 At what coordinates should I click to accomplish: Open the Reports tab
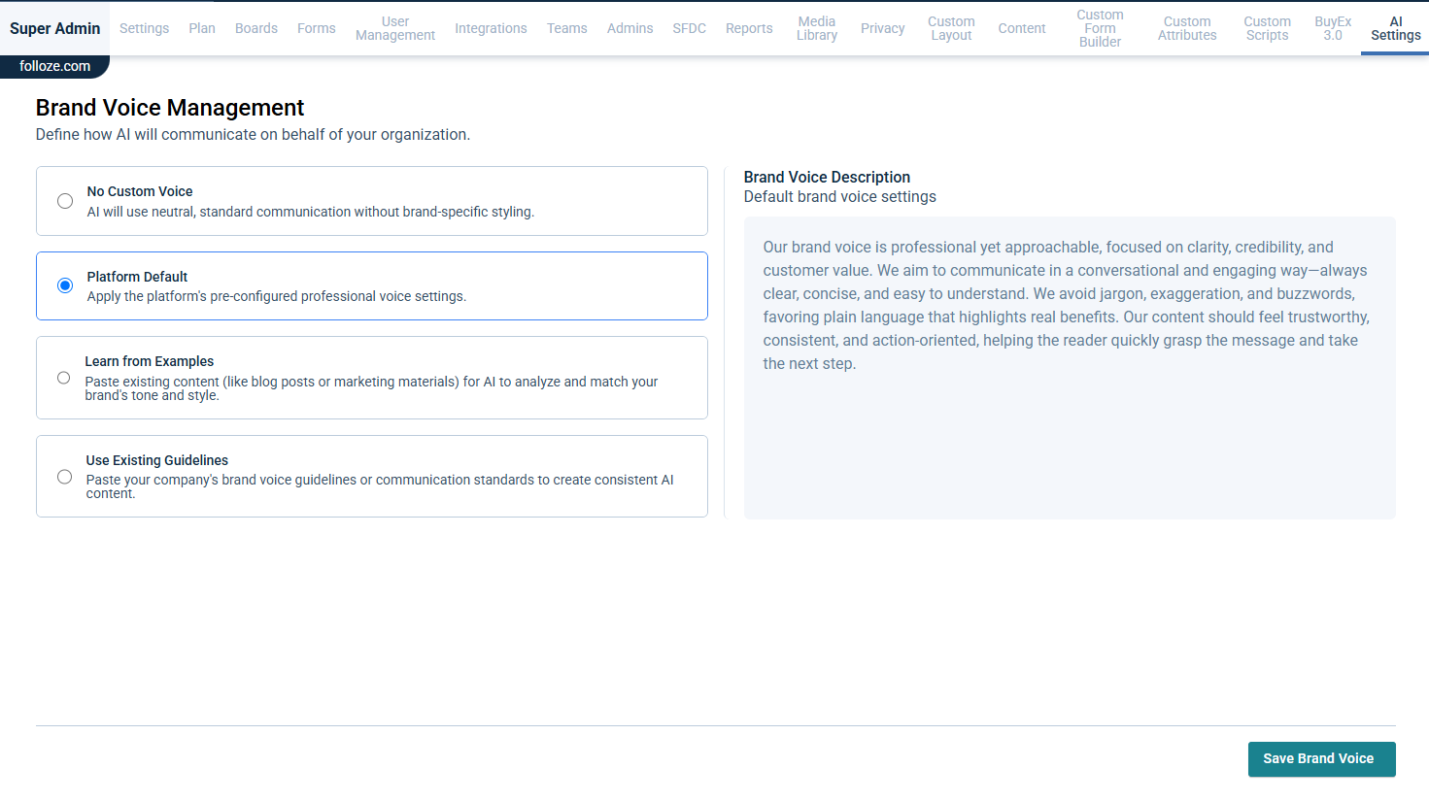point(749,28)
